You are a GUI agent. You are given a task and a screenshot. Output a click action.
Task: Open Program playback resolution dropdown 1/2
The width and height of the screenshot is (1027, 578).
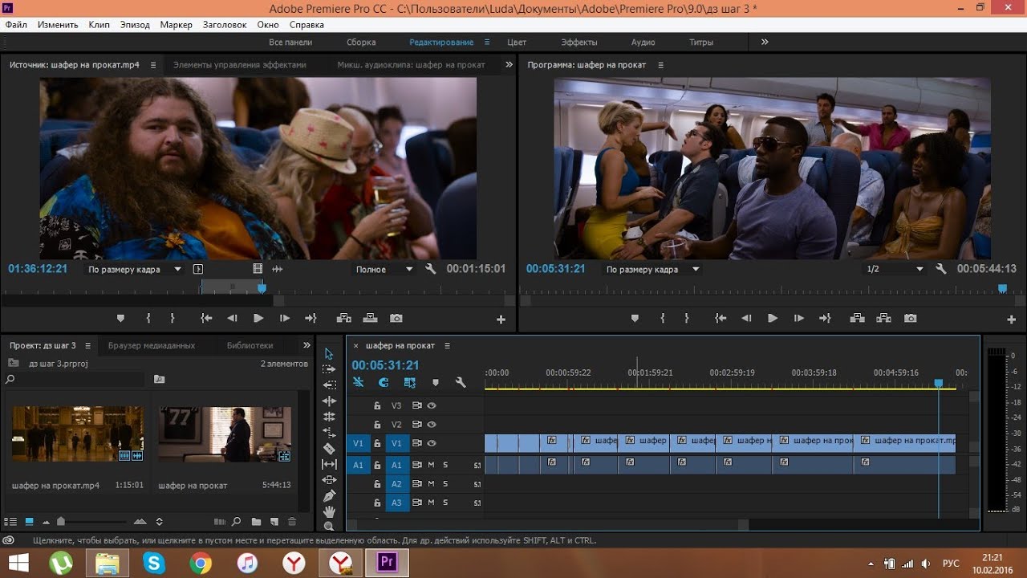point(895,270)
